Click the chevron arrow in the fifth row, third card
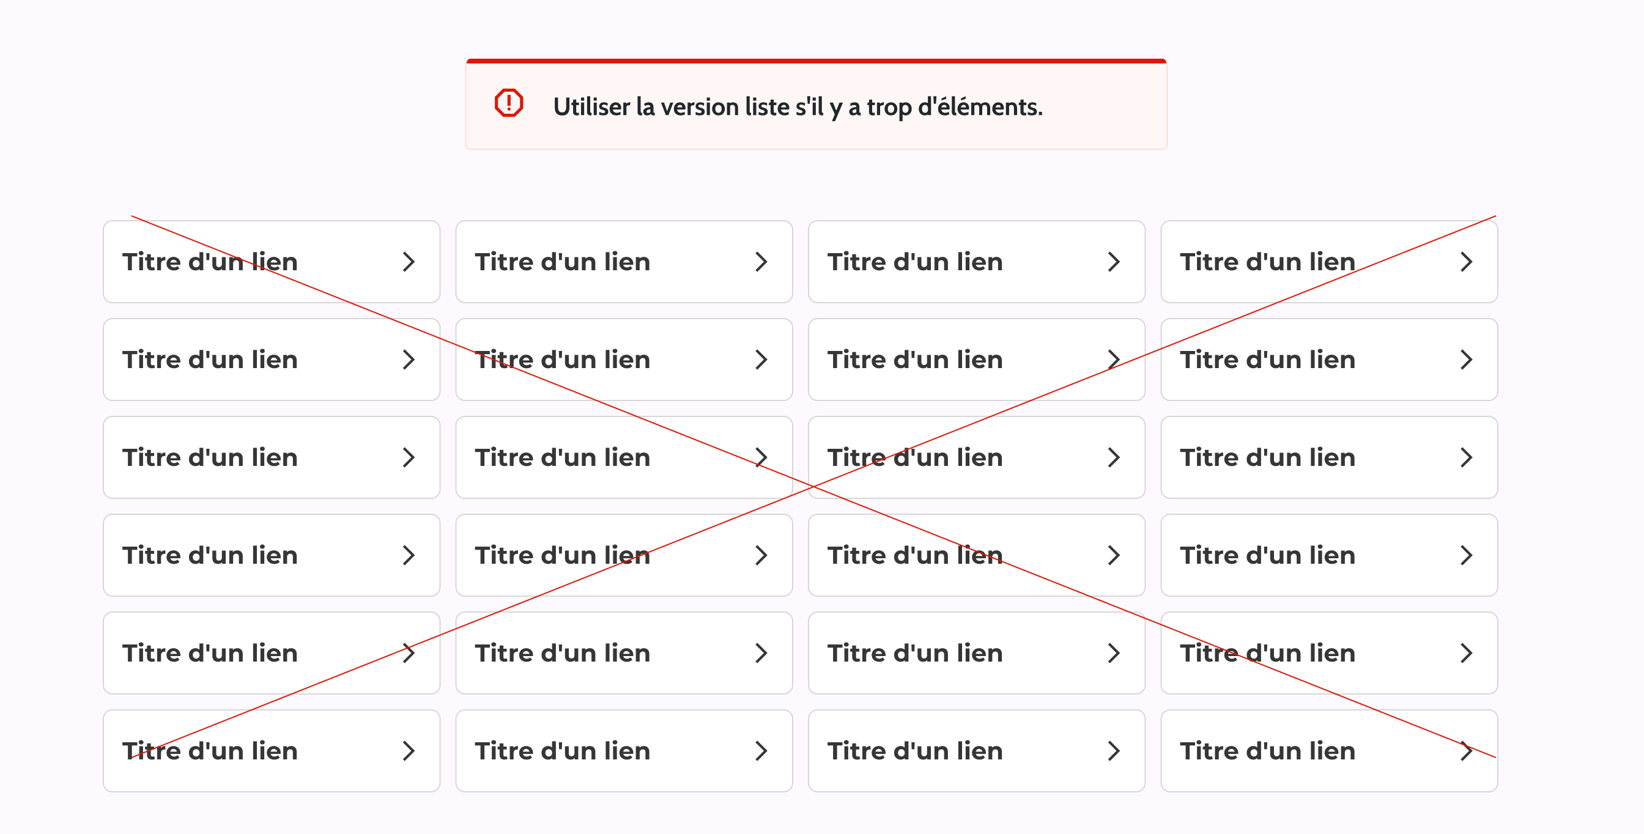 pyautogui.click(x=1114, y=653)
